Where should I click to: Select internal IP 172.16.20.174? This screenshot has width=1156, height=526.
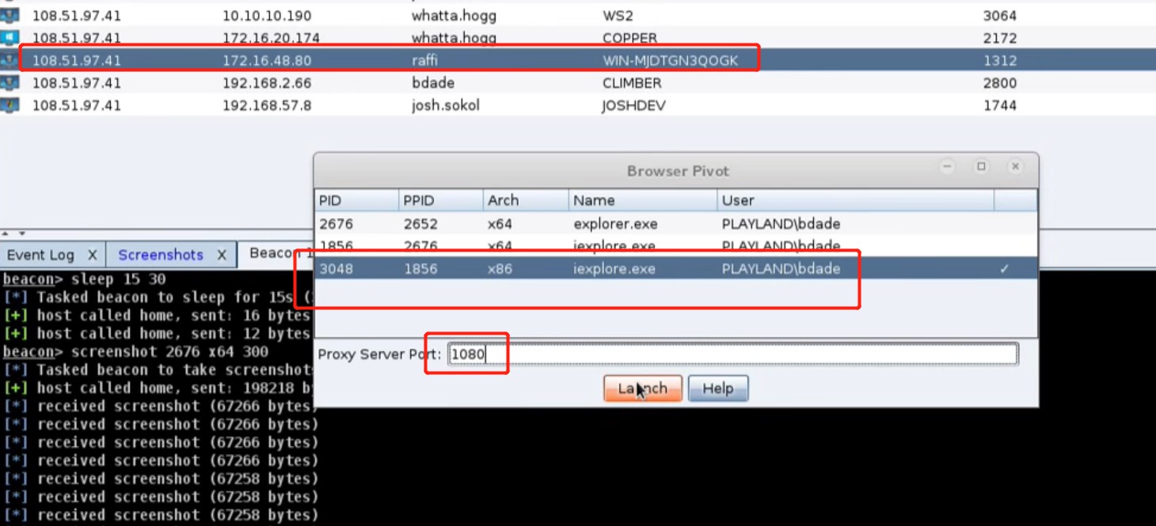click(271, 37)
